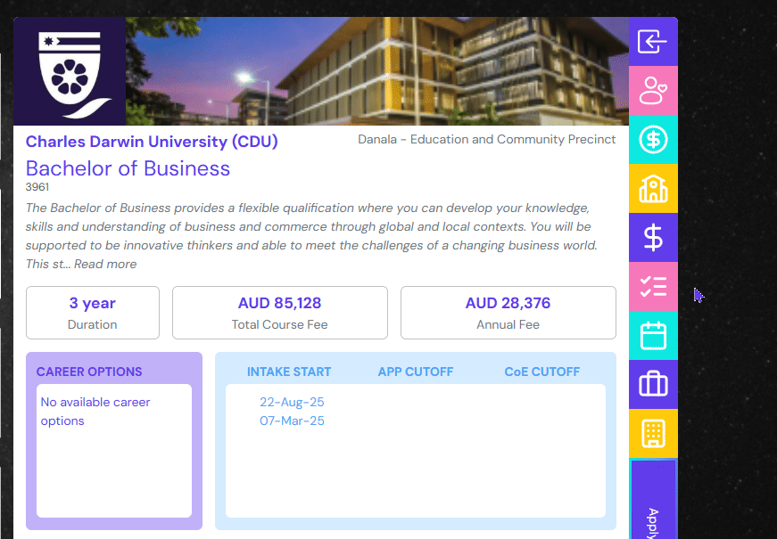Open the people with heart icon
Viewport: 777px width, 539px height.
(653, 91)
